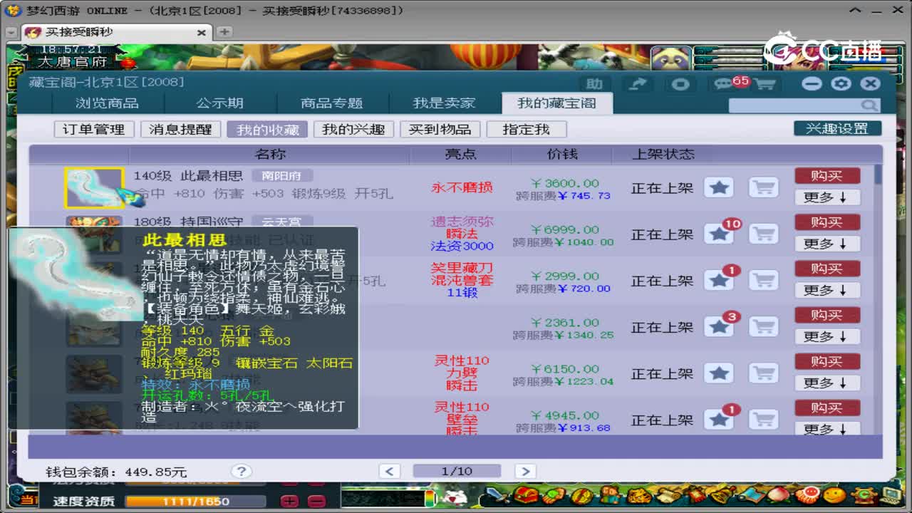Click the 南阳府 server tag

281,175
